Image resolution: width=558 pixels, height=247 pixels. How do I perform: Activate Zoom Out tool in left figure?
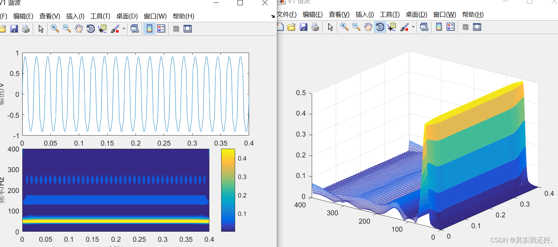click(x=67, y=29)
